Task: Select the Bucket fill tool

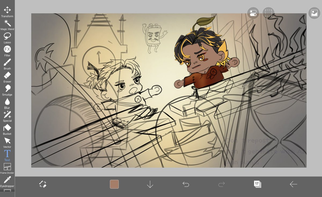Action: (7, 130)
